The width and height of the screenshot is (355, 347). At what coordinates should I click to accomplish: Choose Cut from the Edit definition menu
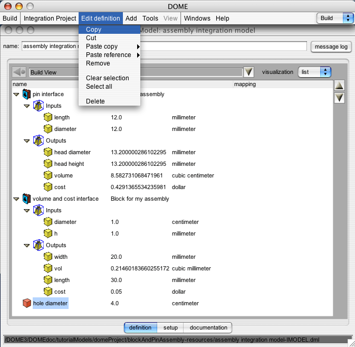pyautogui.click(x=109, y=38)
